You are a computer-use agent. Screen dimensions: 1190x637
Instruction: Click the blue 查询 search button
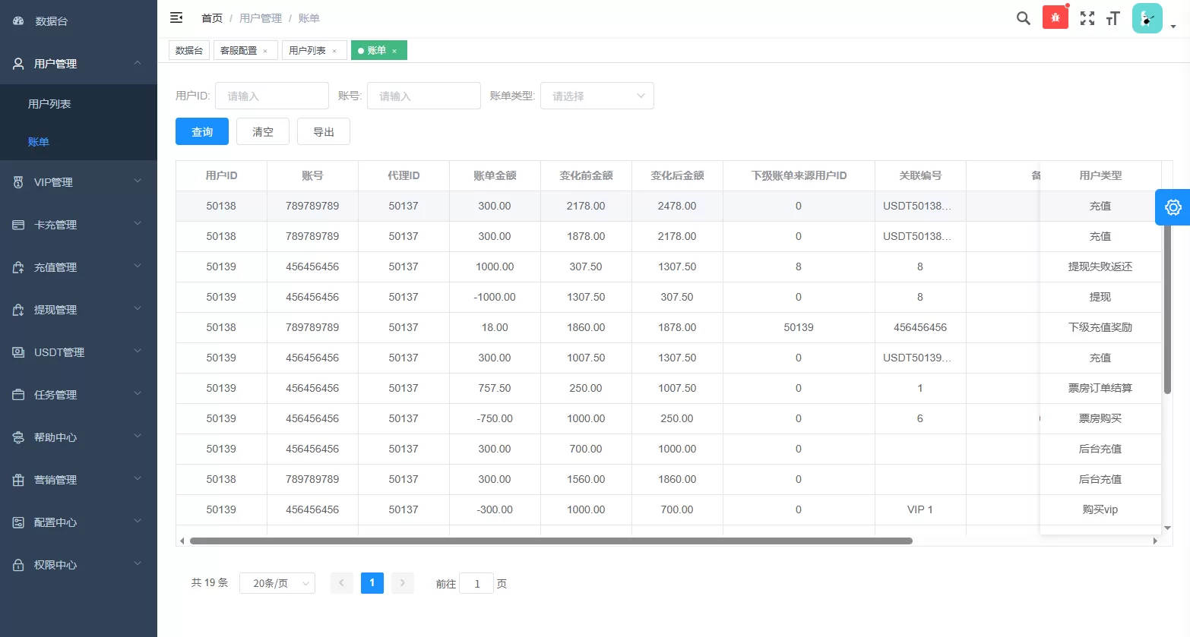(x=201, y=131)
